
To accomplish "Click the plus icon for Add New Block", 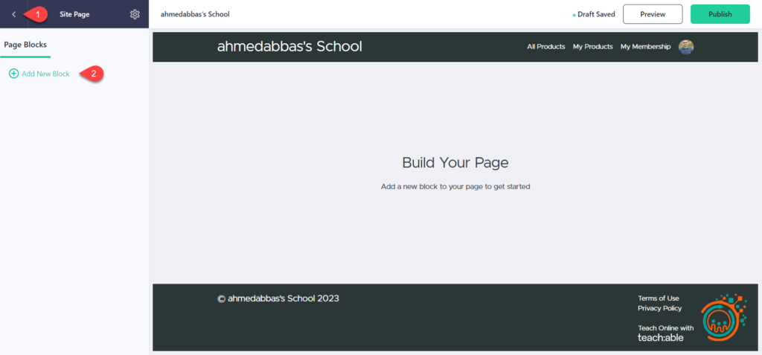I will 13,74.
